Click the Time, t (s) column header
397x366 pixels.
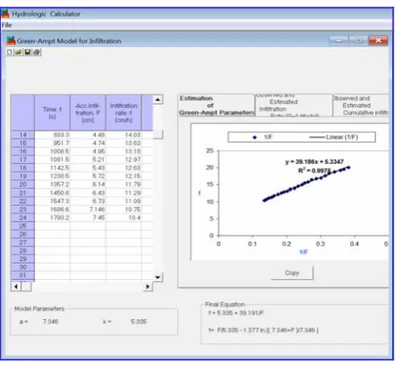pyautogui.click(x=52, y=113)
